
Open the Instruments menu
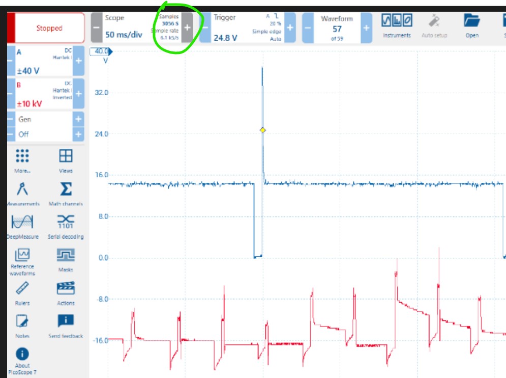point(397,24)
